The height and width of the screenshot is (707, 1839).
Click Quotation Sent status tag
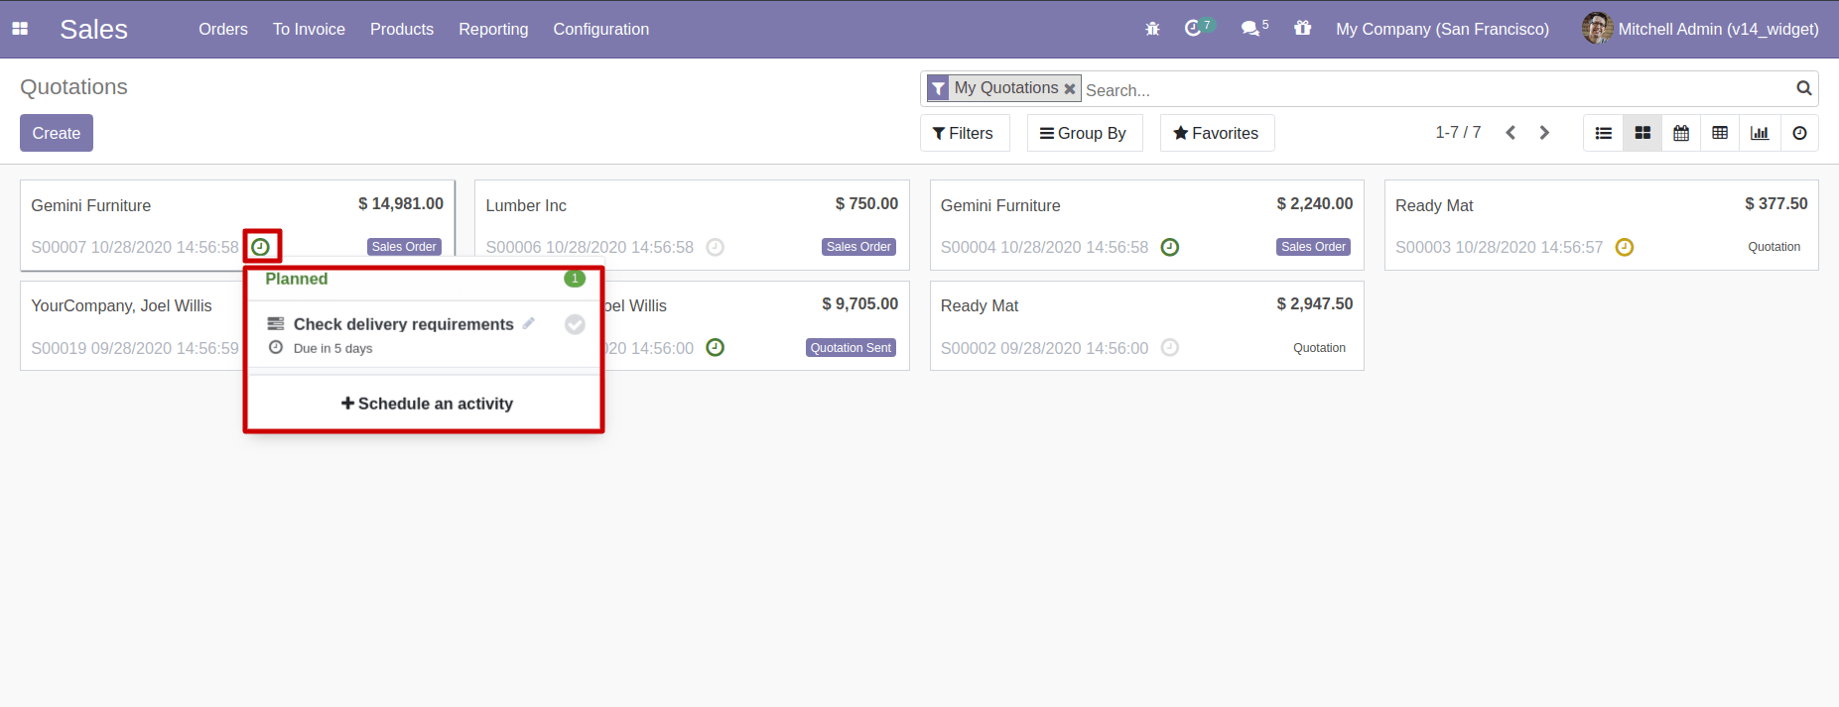click(851, 347)
